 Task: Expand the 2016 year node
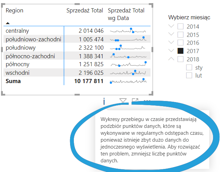pyautogui.click(x=171, y=43)
